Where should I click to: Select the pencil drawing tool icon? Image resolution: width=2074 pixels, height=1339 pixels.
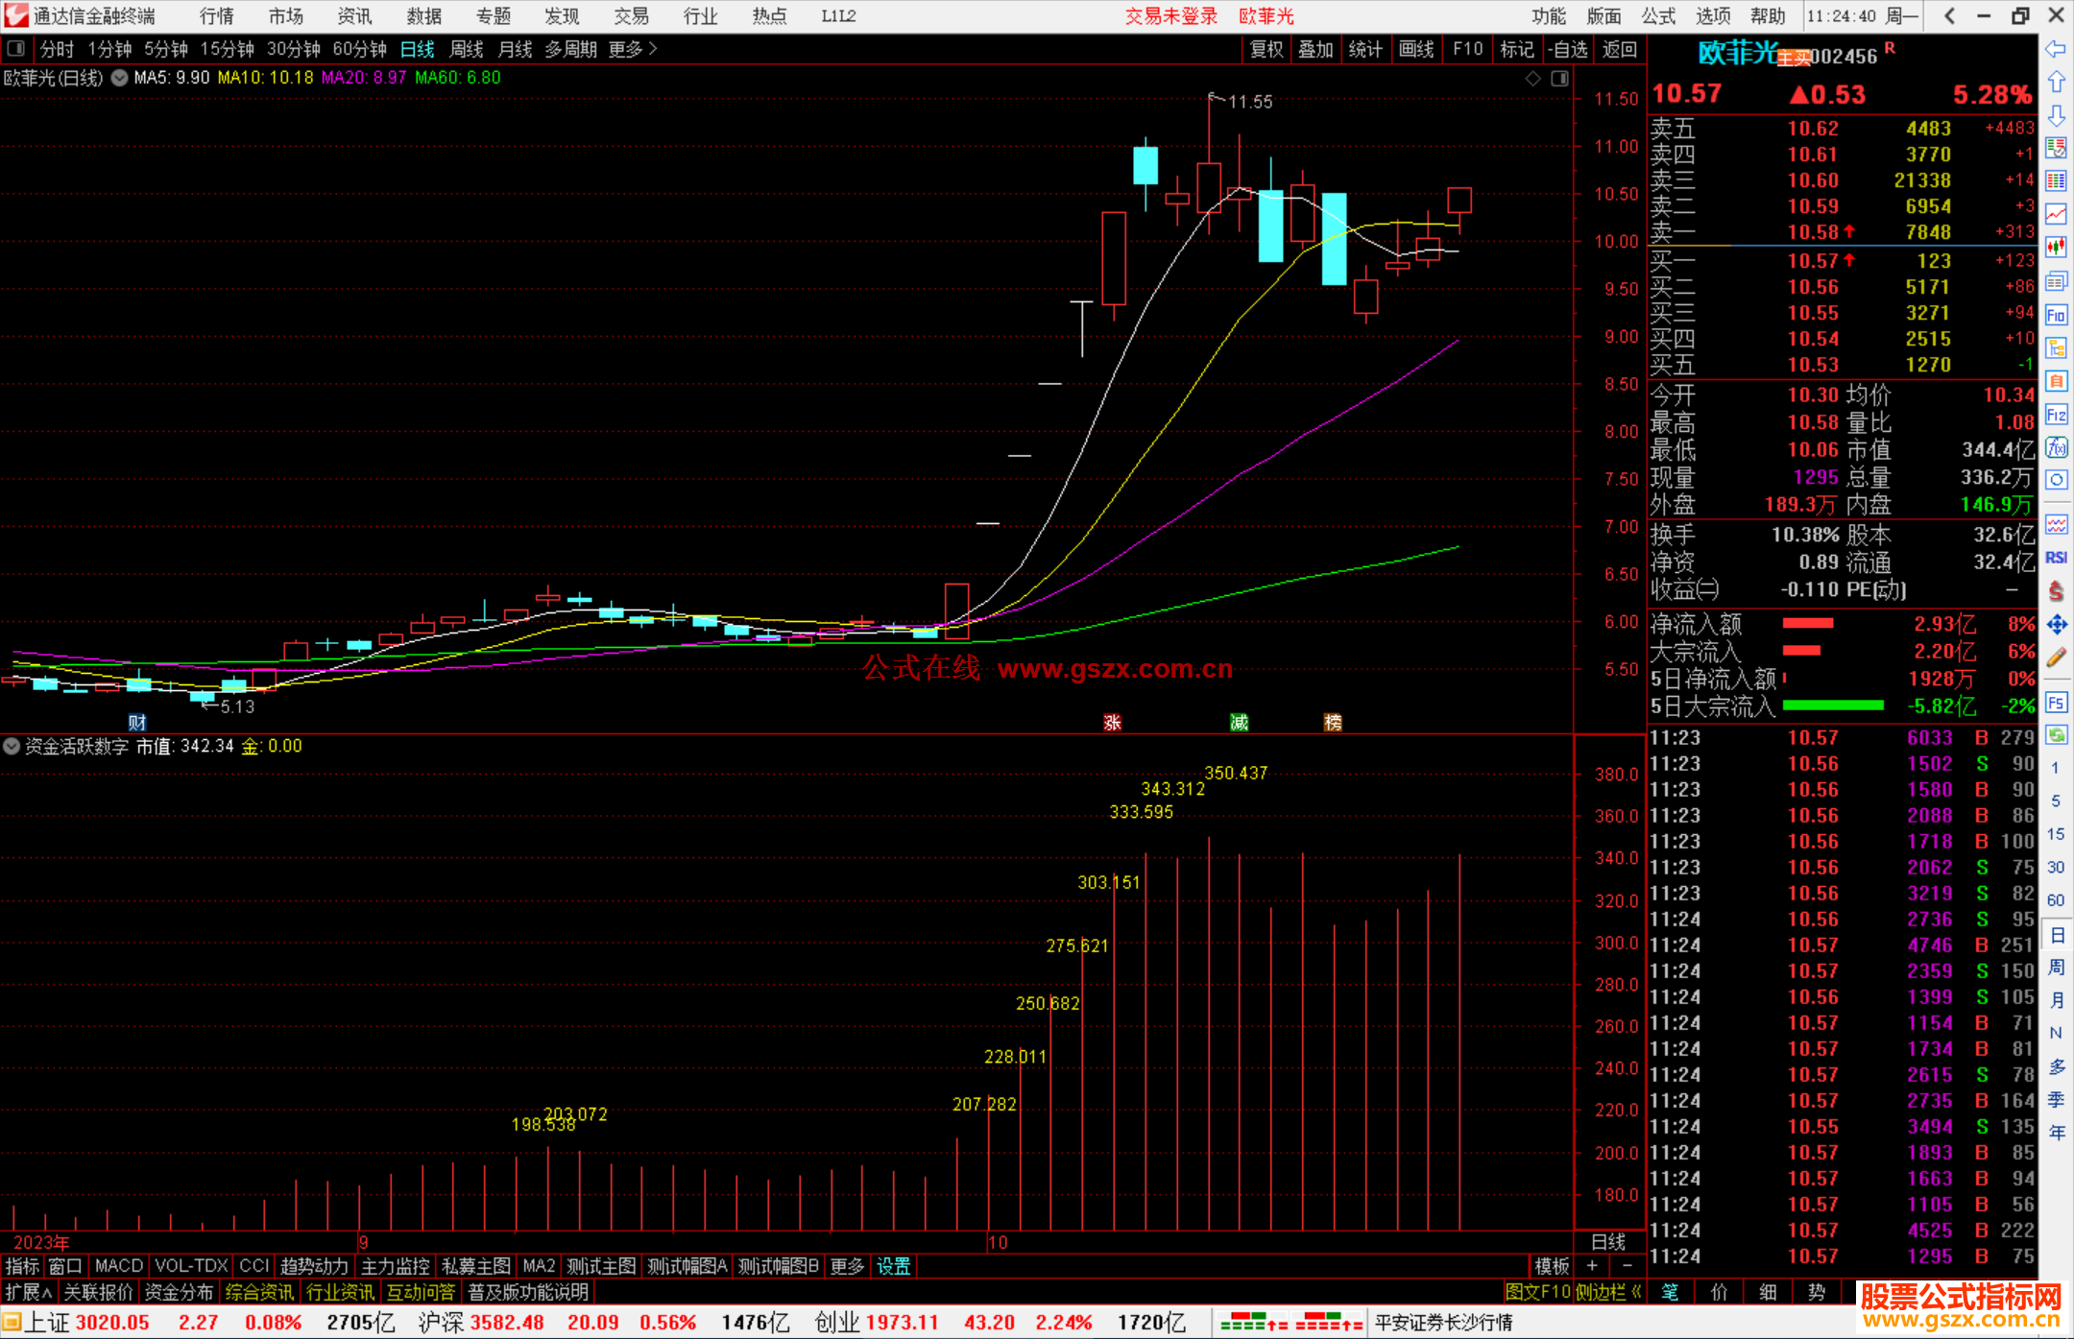pos(2056,658)
